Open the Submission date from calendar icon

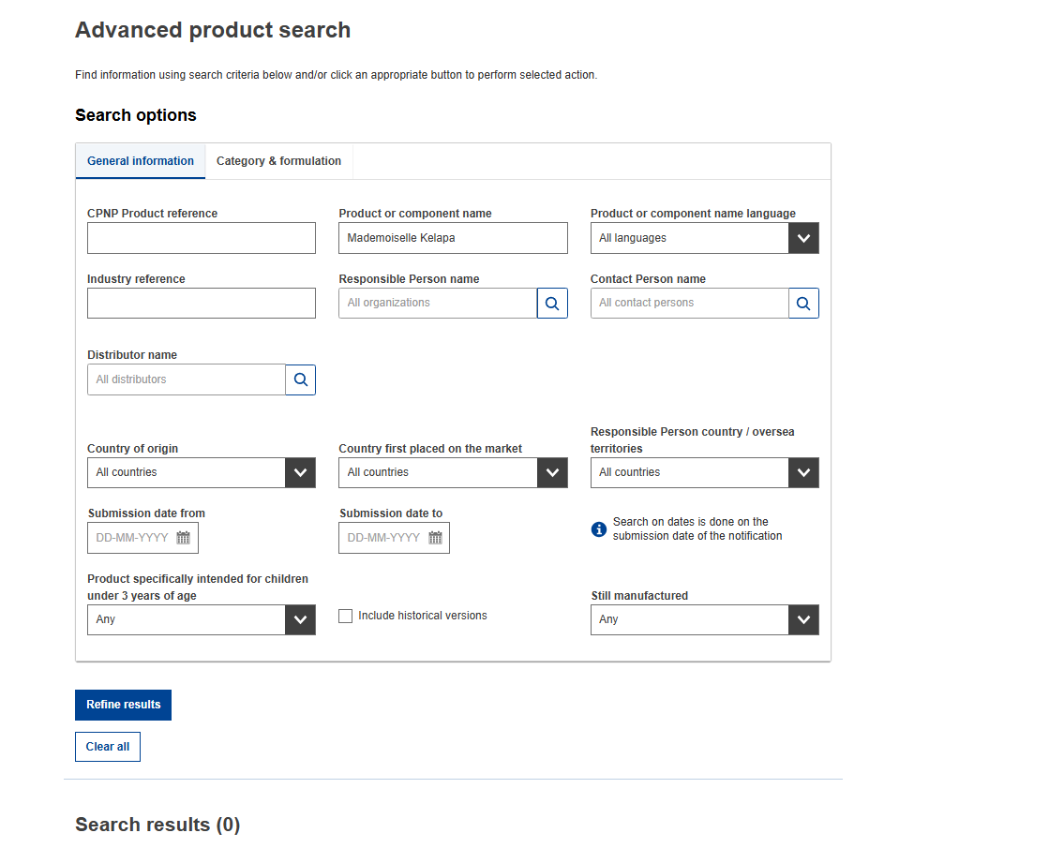184,538
